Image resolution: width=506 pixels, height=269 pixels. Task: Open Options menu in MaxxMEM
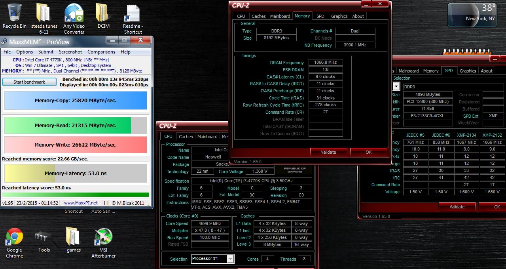[x=25, y=52]
